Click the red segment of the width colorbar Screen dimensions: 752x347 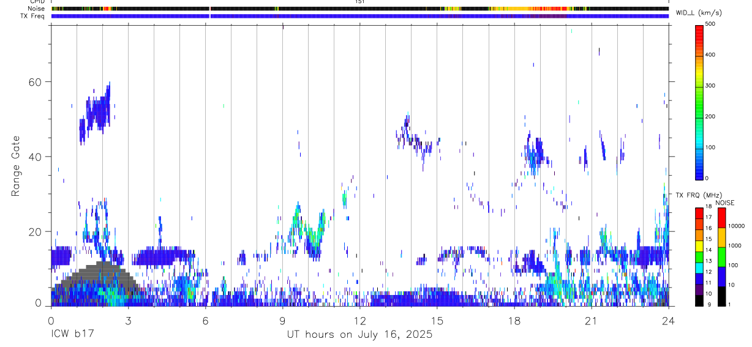click(x=699, y=35)
